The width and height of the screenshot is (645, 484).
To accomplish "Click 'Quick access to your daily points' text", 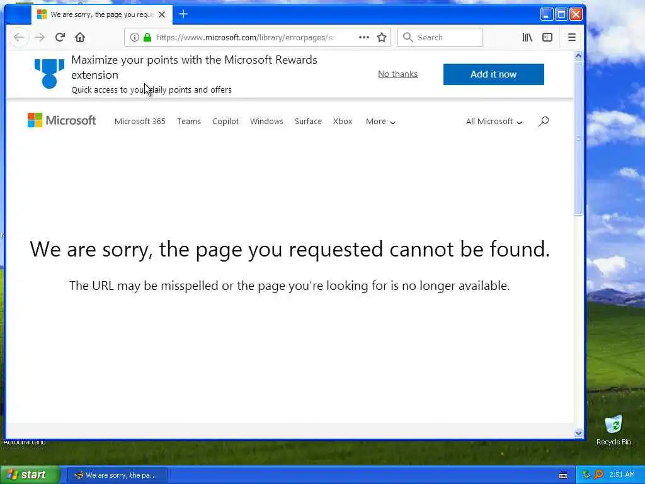I will click(151, 89).
